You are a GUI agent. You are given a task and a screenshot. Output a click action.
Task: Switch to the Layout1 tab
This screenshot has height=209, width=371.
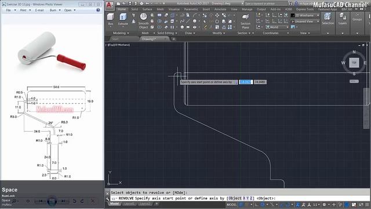click(x=129, y=204)
